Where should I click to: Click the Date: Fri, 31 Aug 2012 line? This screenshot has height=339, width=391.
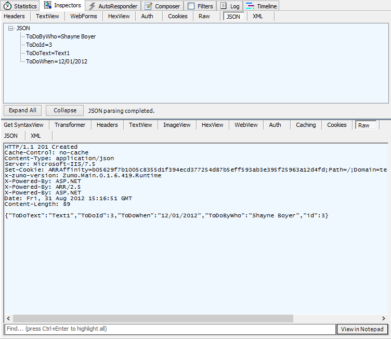pyautogui.click(x=68, y=198)
